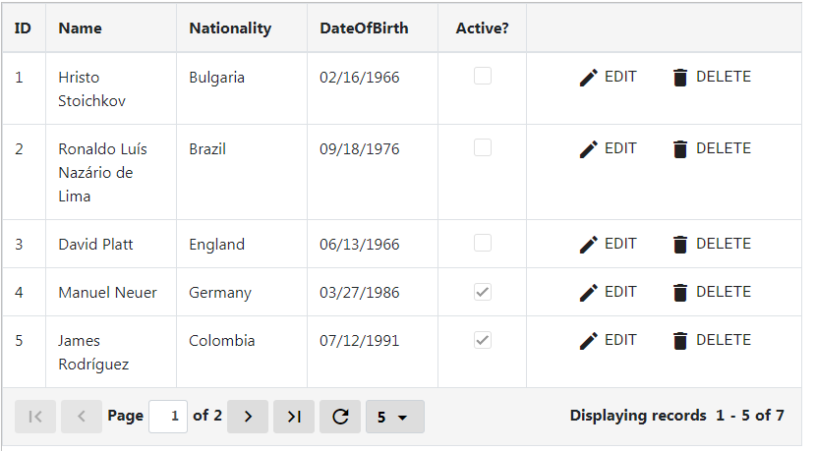This screenshot has width=816, height=451.
Task: Refresh the grid with the reload icon
Action: pos(340,417)
